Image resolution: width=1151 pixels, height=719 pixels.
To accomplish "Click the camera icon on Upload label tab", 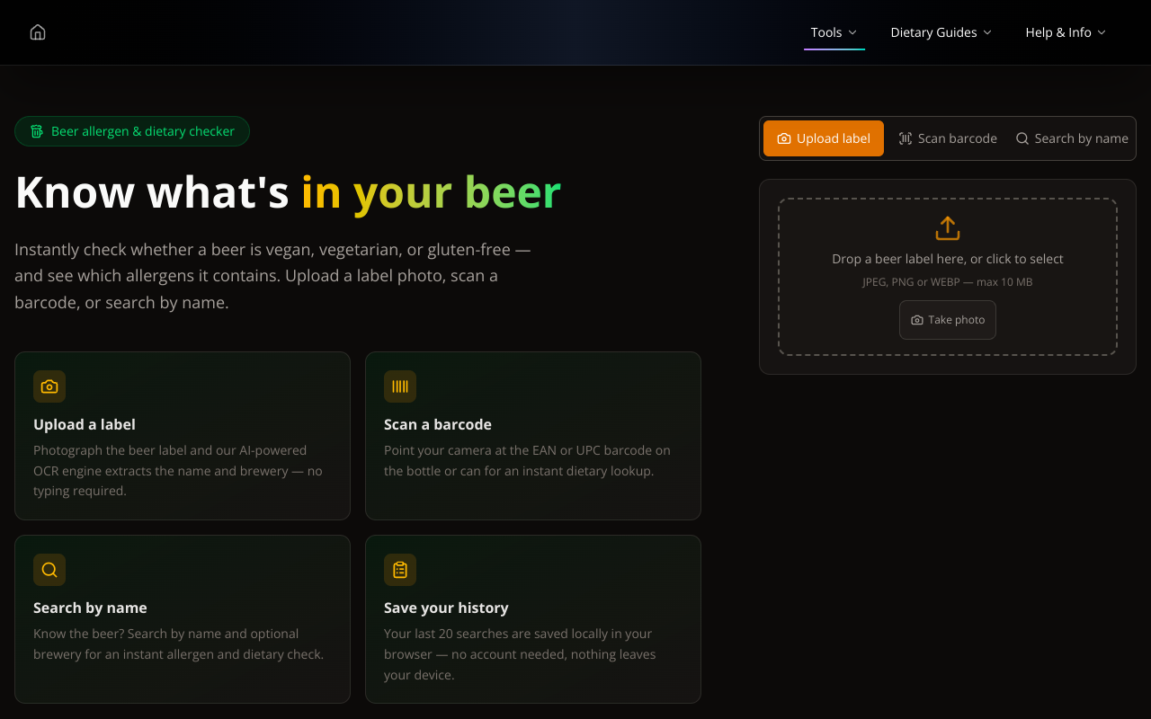I will click(x=784, y=138).
